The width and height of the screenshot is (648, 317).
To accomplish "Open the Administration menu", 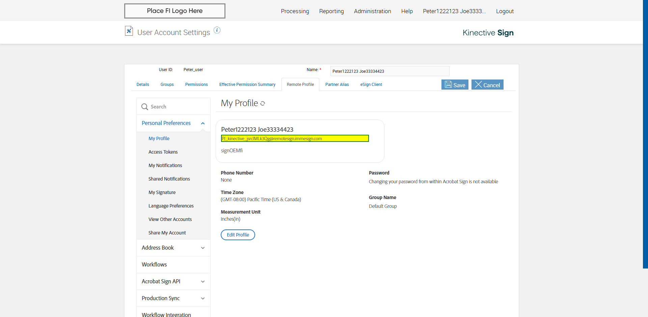I will pyautogui.click(x=372, y=11).
